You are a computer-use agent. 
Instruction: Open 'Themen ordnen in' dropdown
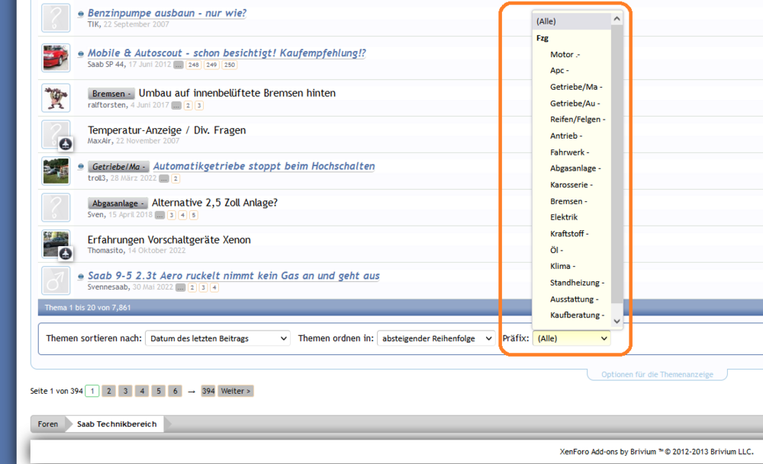[436, 338]
